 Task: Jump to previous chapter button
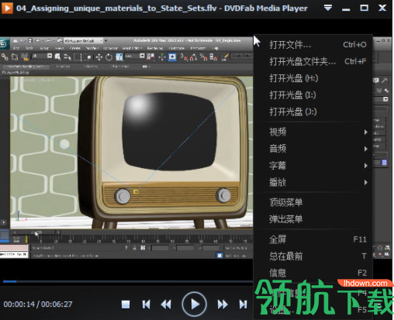coord(146,305)
